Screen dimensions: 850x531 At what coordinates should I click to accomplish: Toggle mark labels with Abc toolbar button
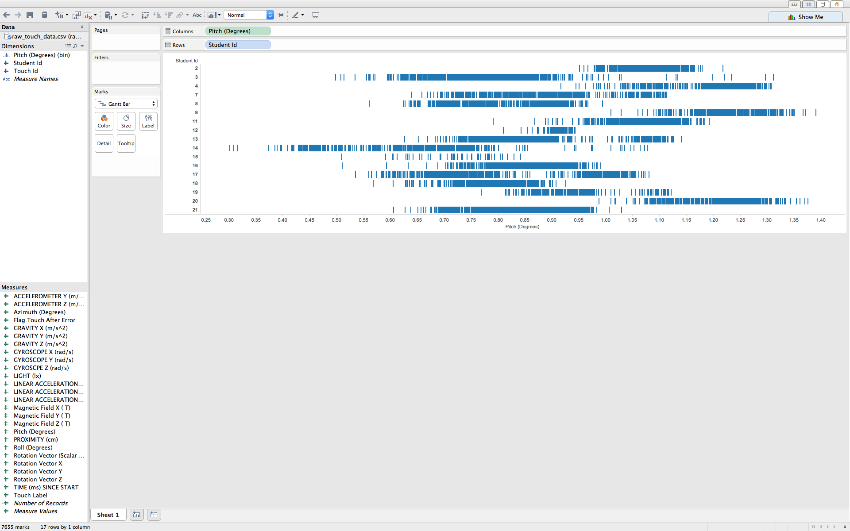(197, 15)
